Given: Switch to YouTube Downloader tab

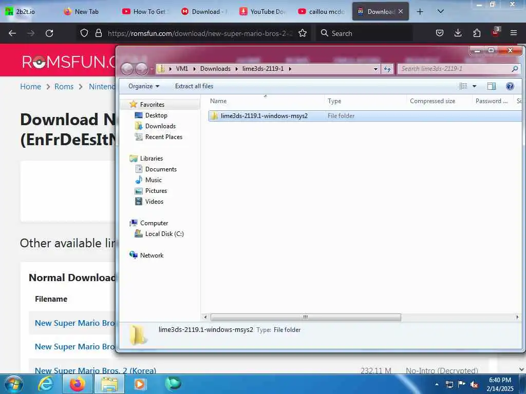Looking at the screenshot, I should (x=263, y=12).
